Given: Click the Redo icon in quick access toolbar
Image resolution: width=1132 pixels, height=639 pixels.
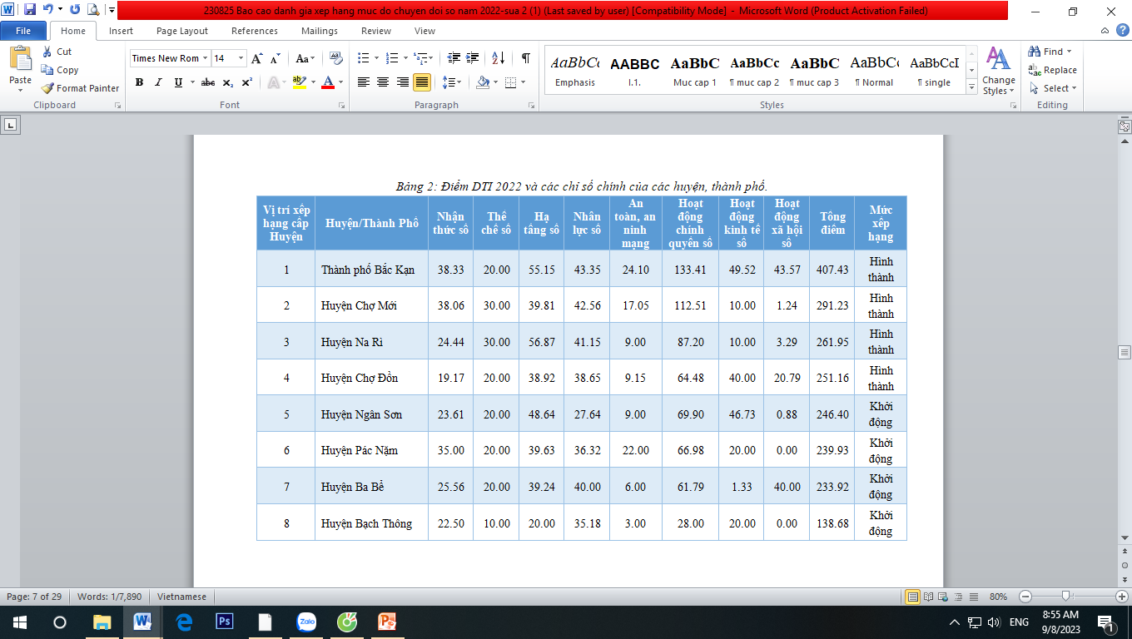Looking at the screenshot, I should point(75,10).
